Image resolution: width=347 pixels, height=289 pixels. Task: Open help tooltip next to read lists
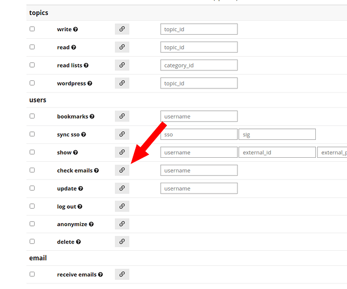pos(86,65)
